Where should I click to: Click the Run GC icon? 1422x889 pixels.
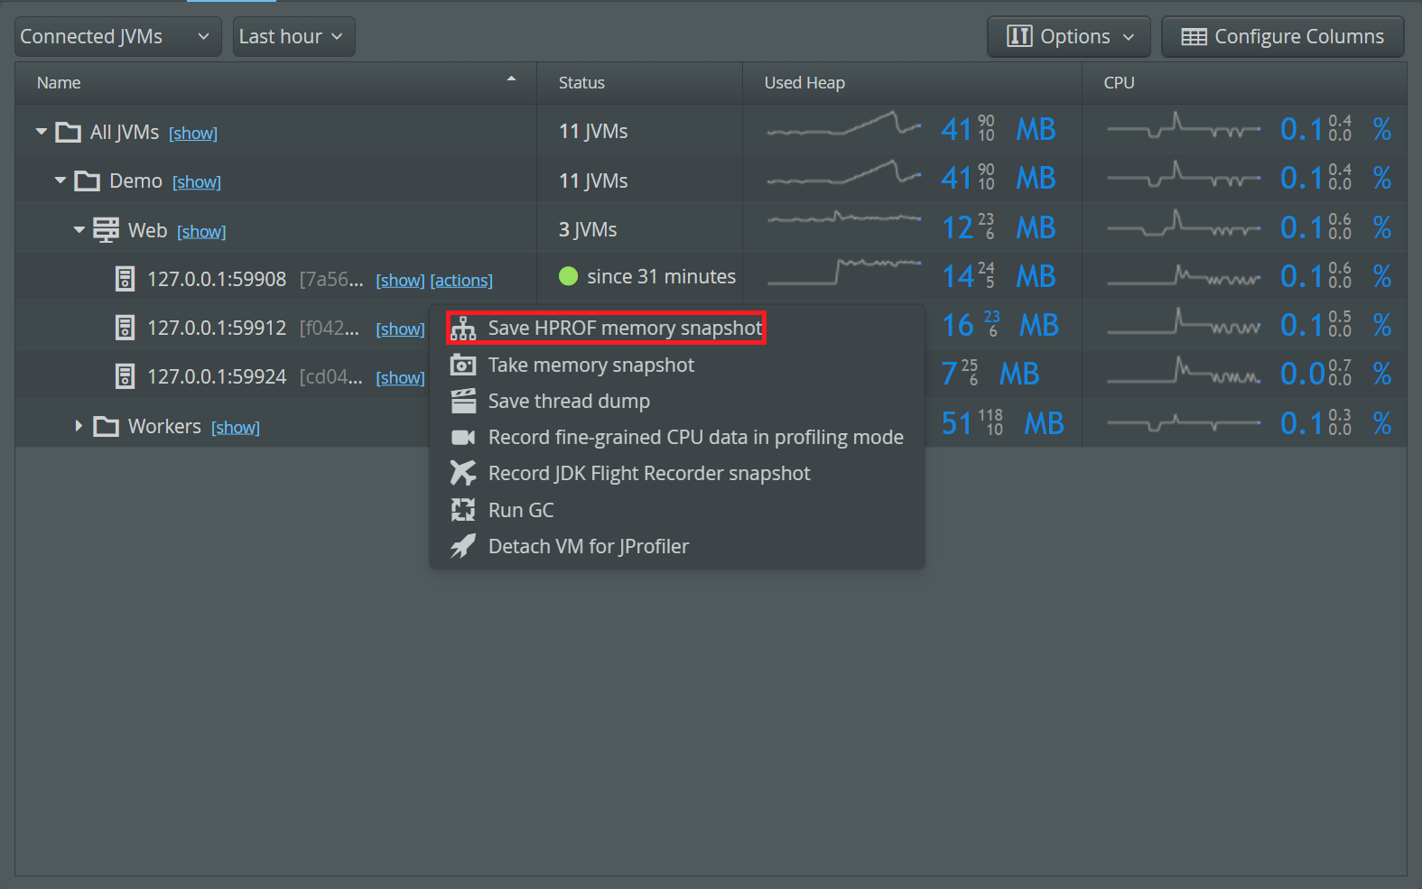(463, 510)
